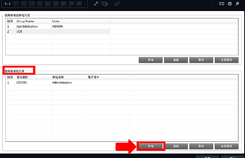The width and height of the screenshot is (245, 158).
Task: Click 全部刪除 button under user account list
Action: [227, 146]
